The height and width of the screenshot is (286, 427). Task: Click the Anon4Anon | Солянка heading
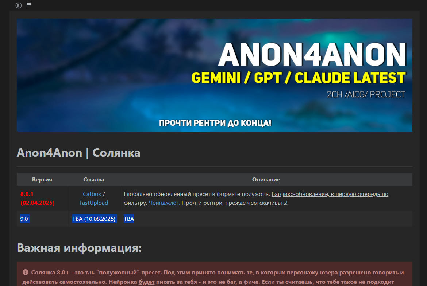(x=78, y=153)
